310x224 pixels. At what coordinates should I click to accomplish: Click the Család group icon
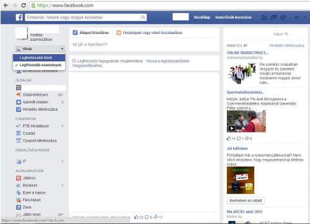pyautogui.click(x=19, y=134)
